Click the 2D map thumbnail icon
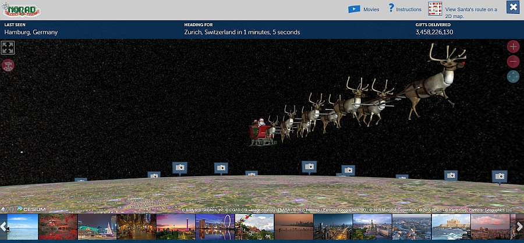Image resolution: width=524 pixels, height=243 pixels. (435, 9)
